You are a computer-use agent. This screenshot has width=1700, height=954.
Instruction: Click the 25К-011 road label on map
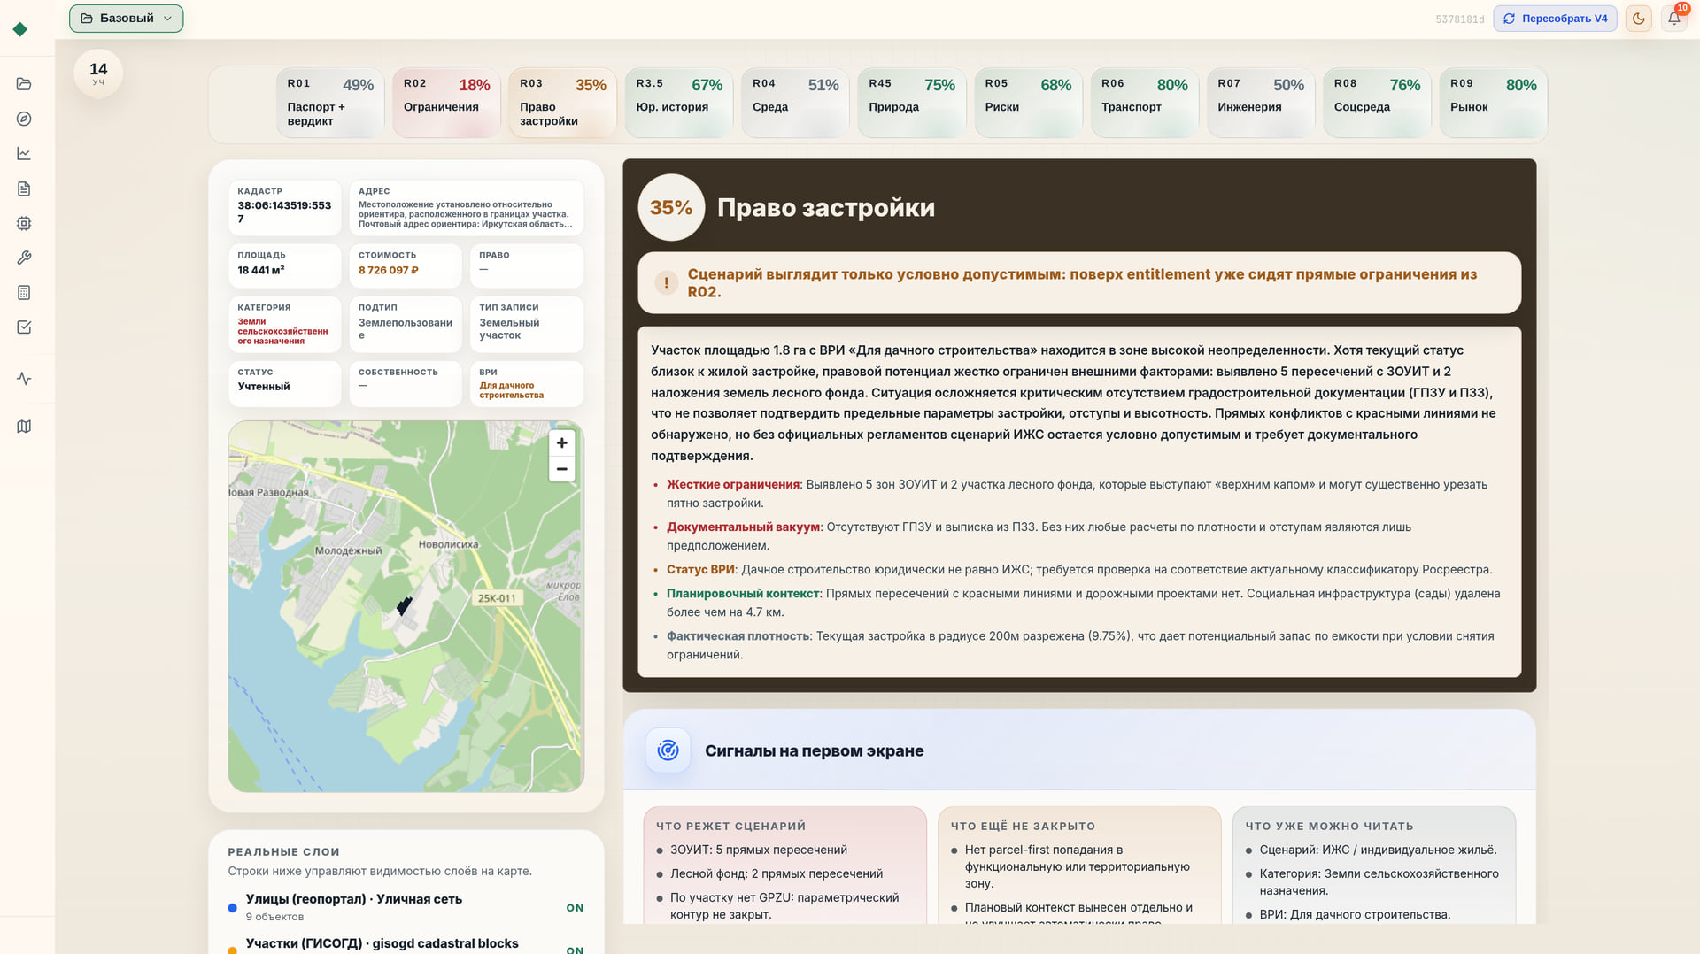[x=497, y=598]
